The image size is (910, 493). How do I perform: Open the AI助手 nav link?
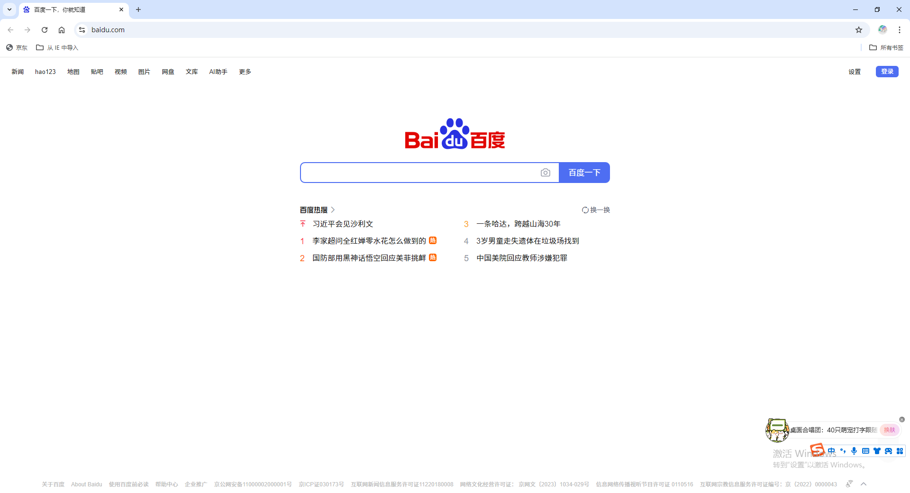tap(218, 72)
